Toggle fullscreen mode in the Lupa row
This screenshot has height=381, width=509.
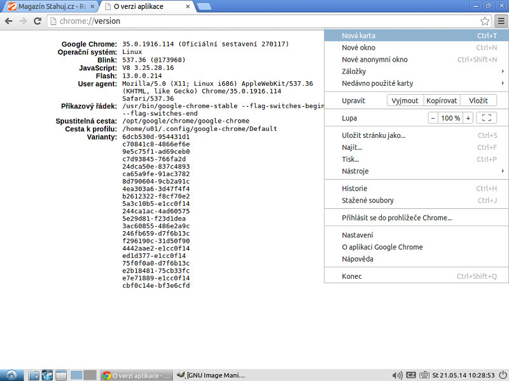tap(486, 118)
